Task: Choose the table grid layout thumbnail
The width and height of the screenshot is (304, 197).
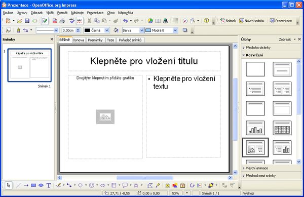Action: 282,128
